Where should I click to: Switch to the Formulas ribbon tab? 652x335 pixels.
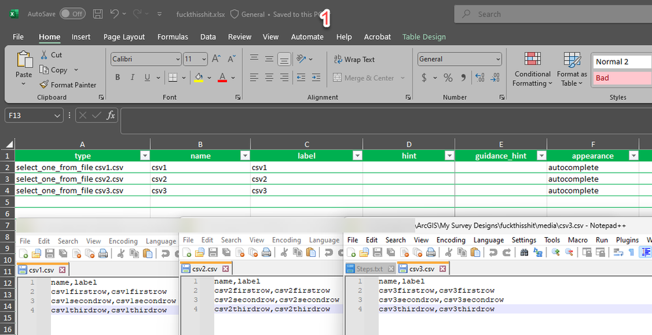click(x=172, y=37)
